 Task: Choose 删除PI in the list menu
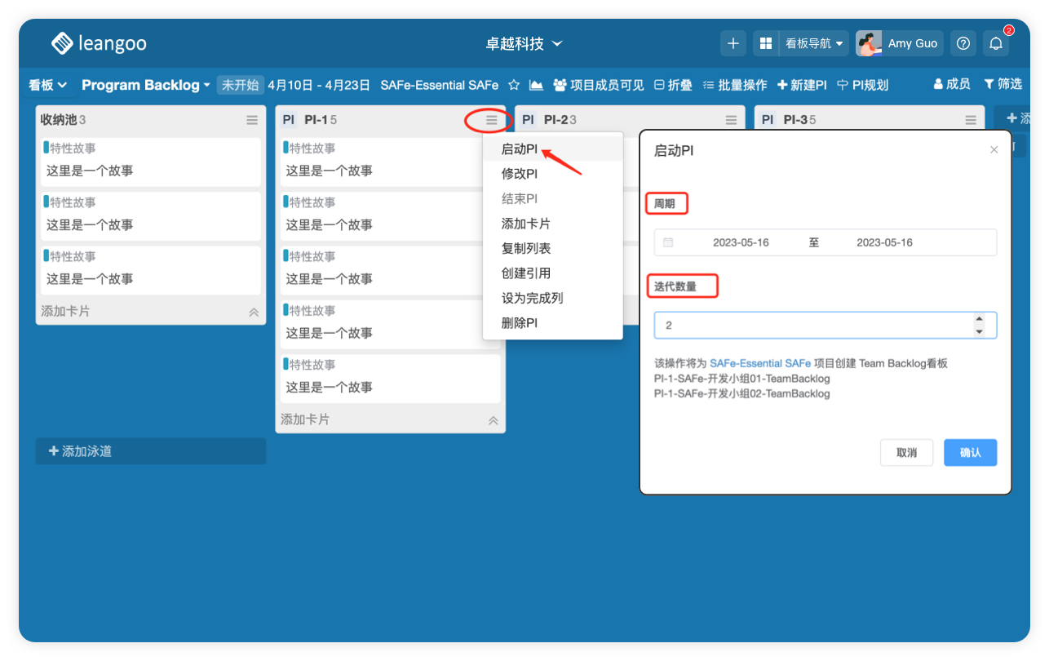520,323
